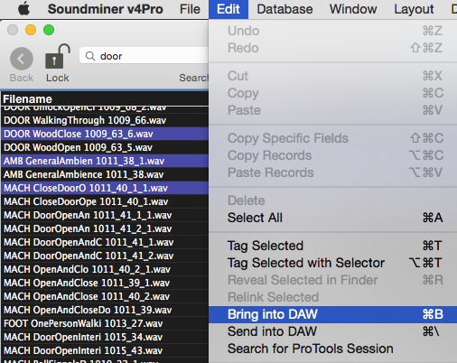Open the Layout menu
The image size is (457, 363).
click(414, 9)
